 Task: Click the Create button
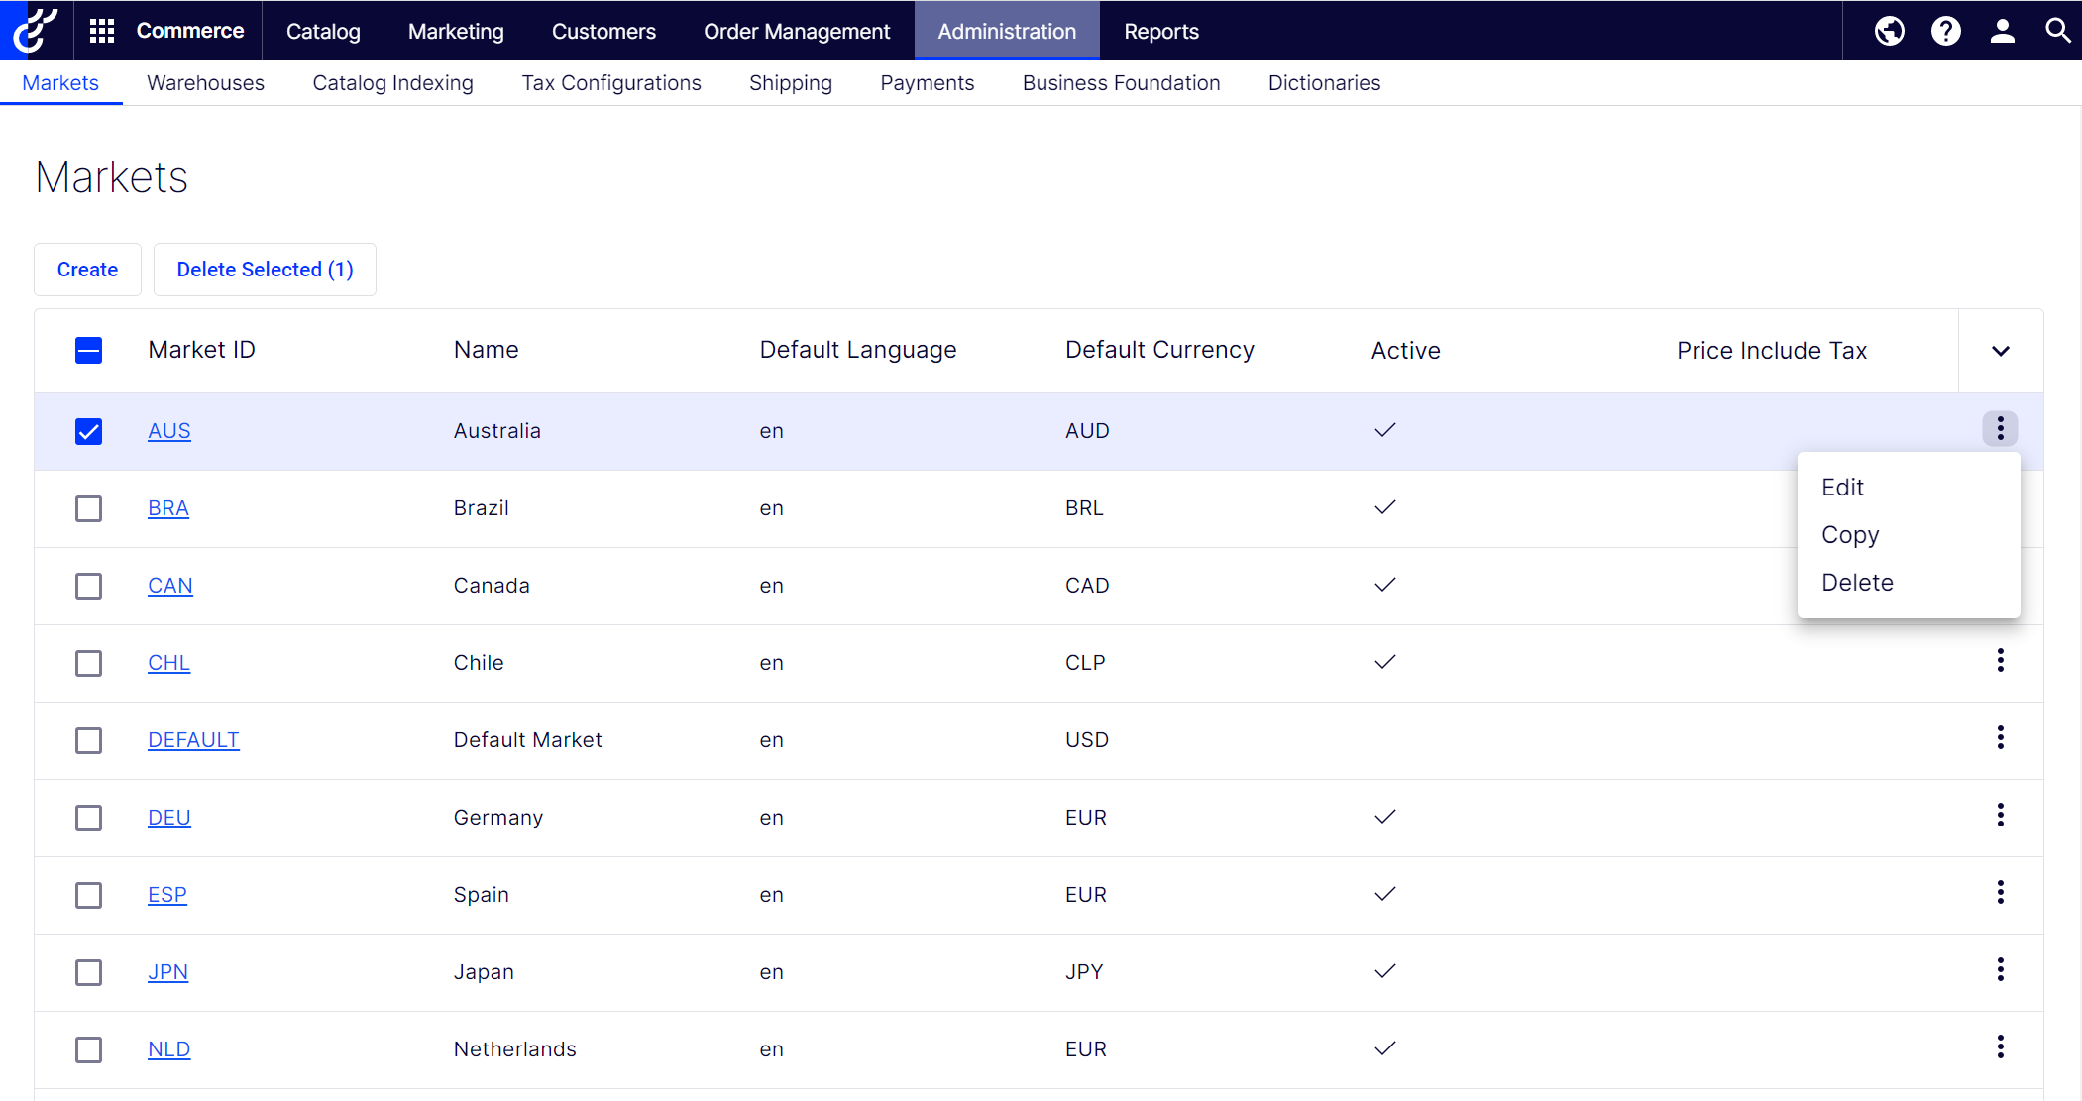pyautogui.click(x=87, y=270)
